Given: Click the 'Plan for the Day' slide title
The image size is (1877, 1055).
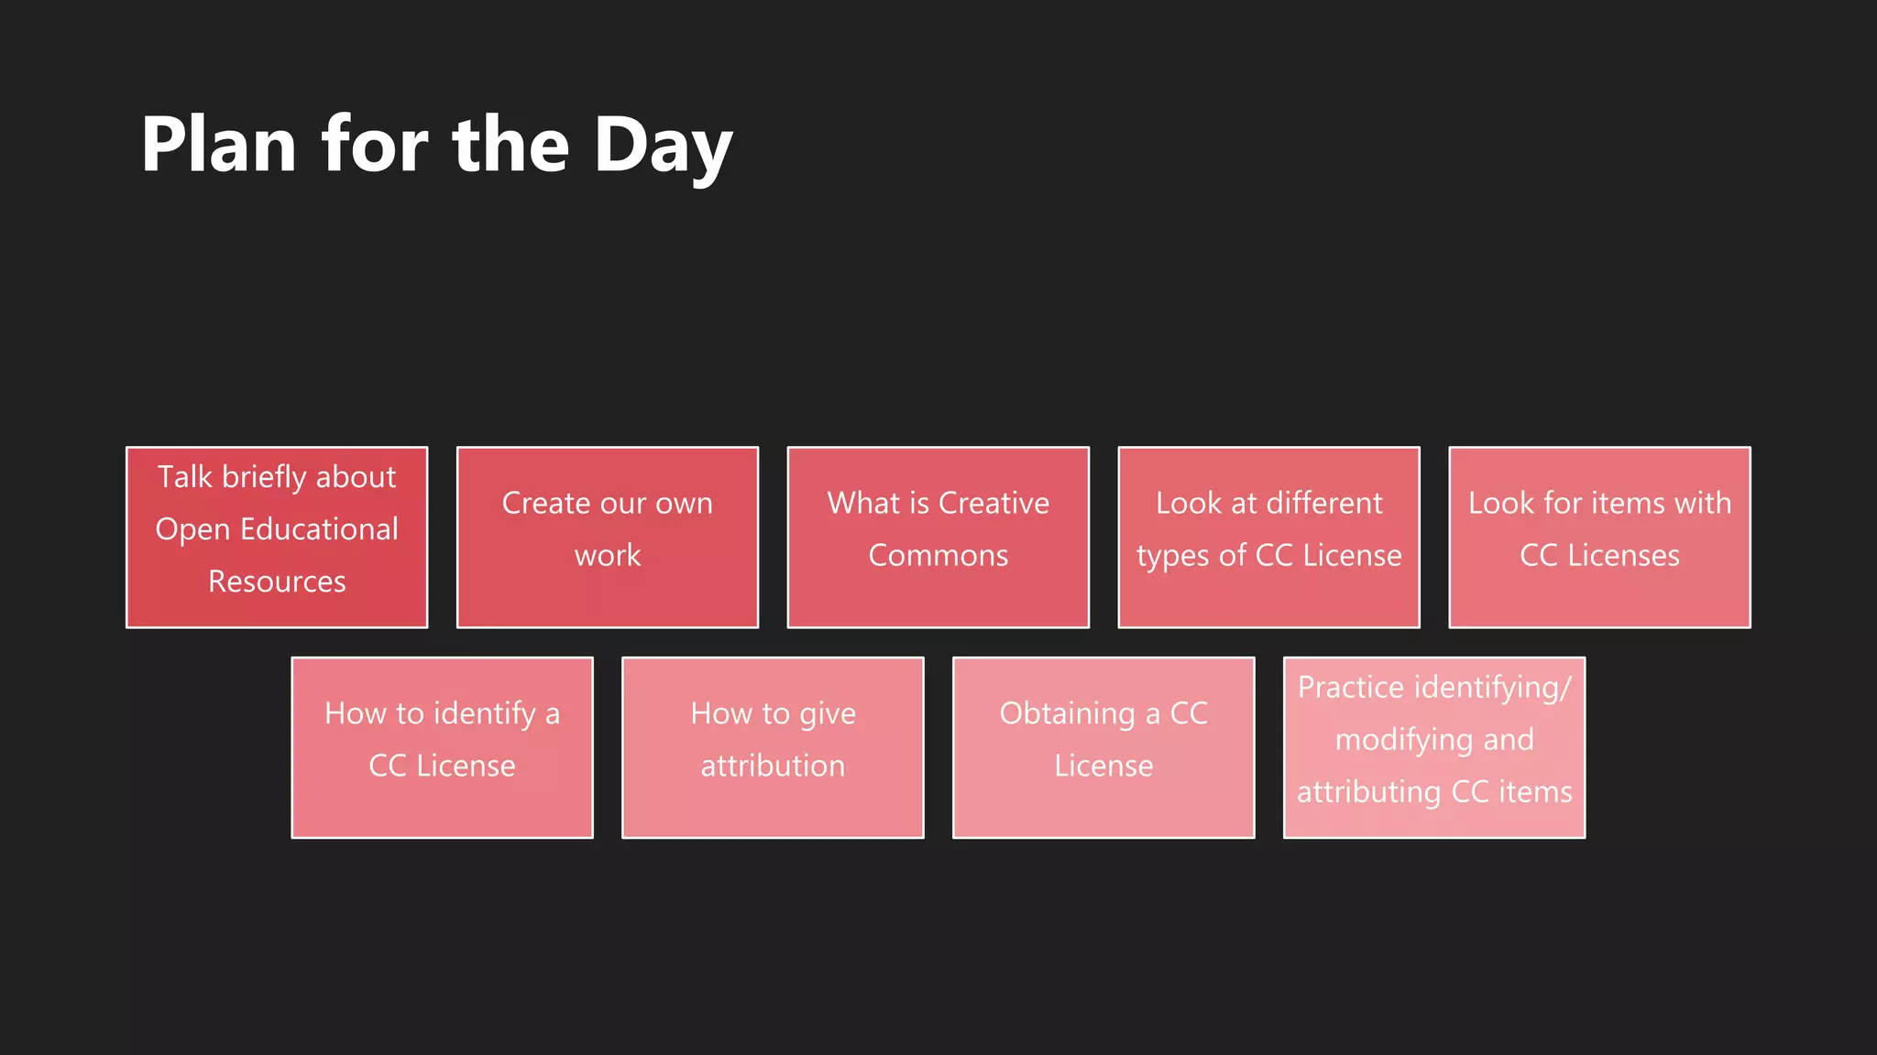Looking at the screenshot, I should pyautogui.click(x=436, y=146).
